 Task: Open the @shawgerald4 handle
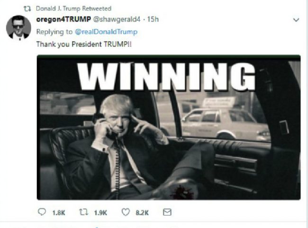tap(117, 19)
